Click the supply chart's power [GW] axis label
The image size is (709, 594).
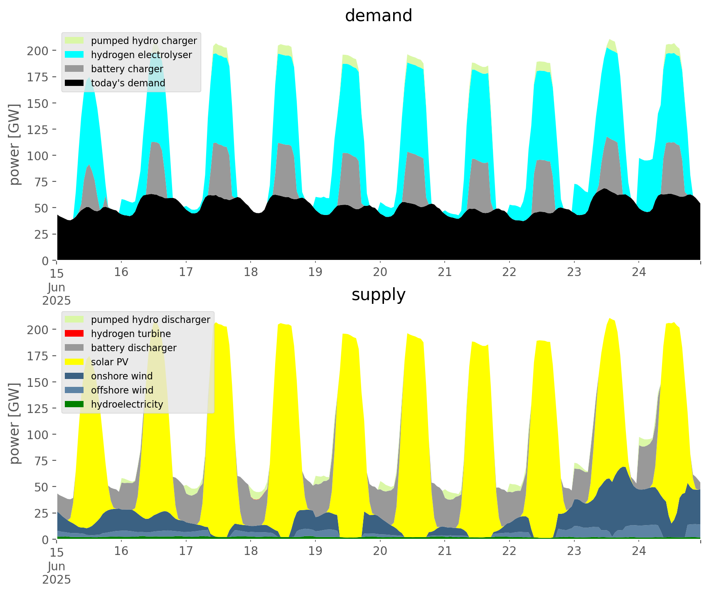15,423
